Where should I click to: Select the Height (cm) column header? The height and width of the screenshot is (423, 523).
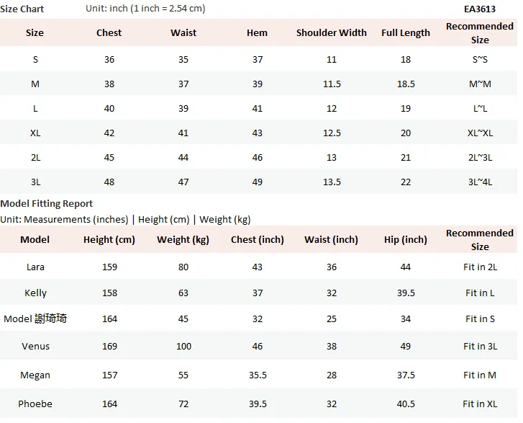click(x=109, y=239)
